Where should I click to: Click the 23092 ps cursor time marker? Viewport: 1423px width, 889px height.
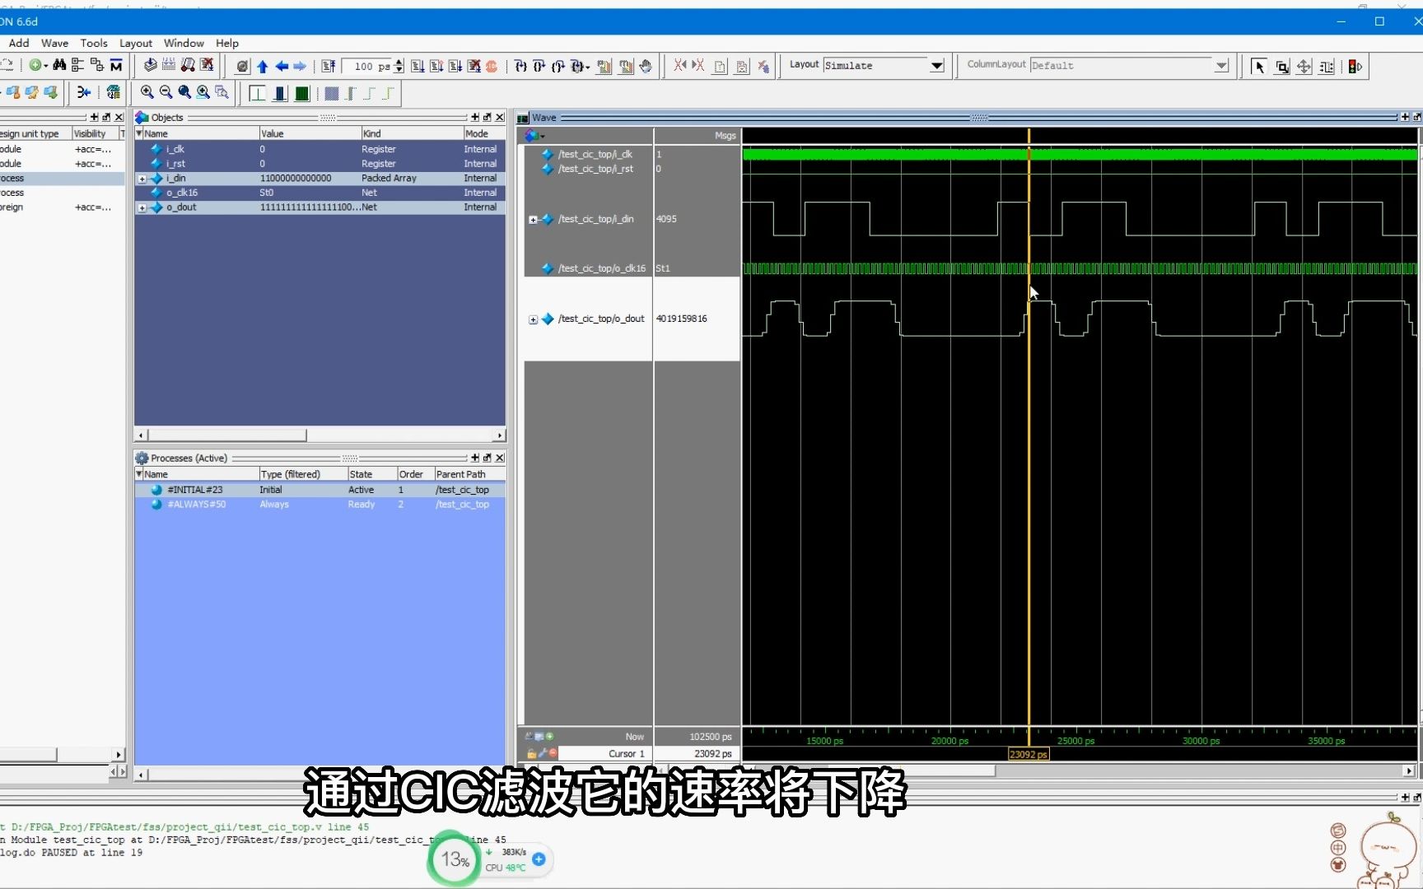[x=1029, y=754]
